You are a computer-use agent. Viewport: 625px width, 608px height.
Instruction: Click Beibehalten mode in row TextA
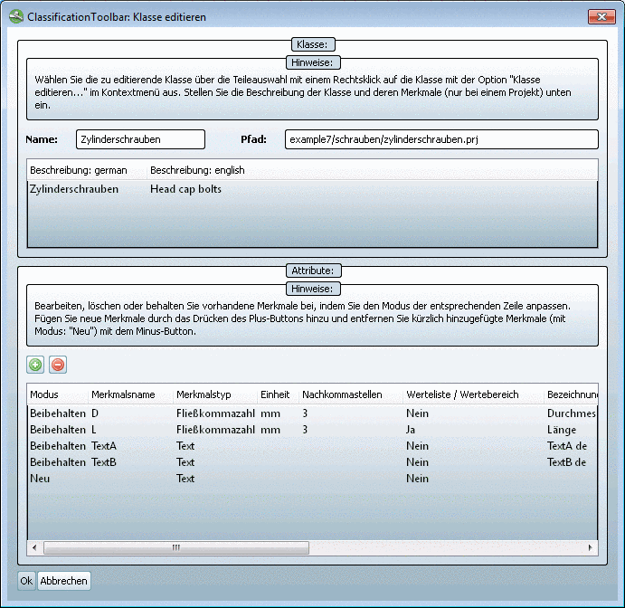(x=58, y=446)
